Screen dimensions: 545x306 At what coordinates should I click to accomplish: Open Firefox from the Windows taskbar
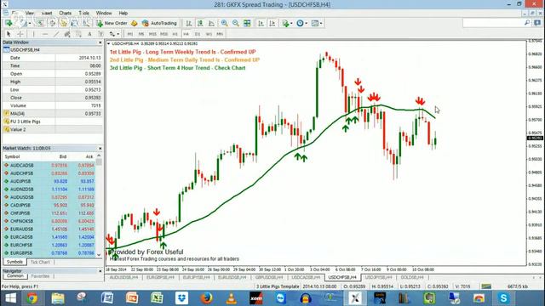tap(206, 298)
